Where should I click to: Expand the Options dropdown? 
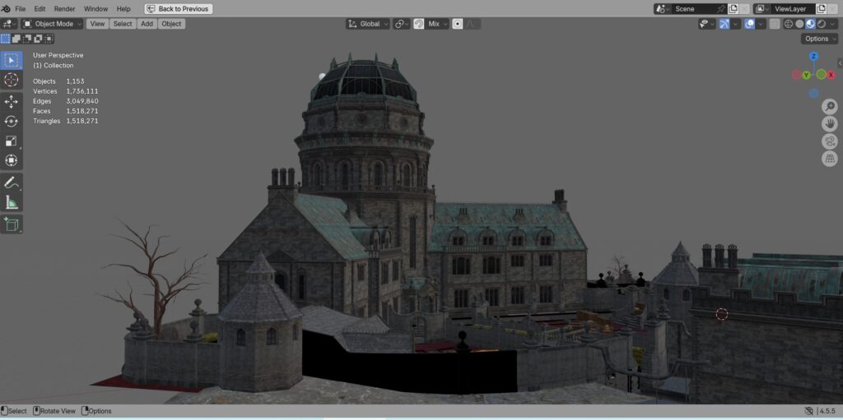coord(819,39)
